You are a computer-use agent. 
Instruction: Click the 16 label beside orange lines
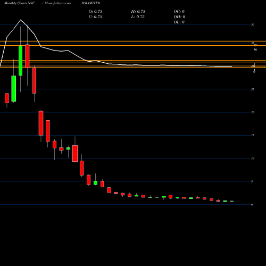255,49
